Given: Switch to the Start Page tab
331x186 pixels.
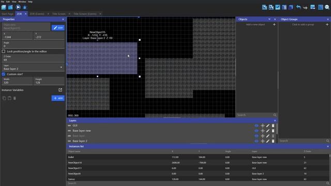Looking at the screenshot, I should point(7,14).
